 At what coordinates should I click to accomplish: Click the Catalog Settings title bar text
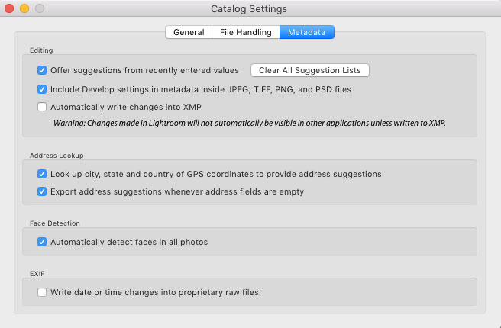point(249,9)
